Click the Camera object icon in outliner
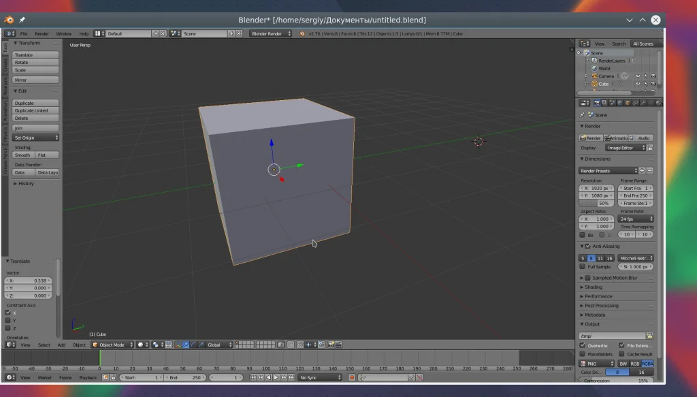The image size is (697, 397). [x=593, y=76]
